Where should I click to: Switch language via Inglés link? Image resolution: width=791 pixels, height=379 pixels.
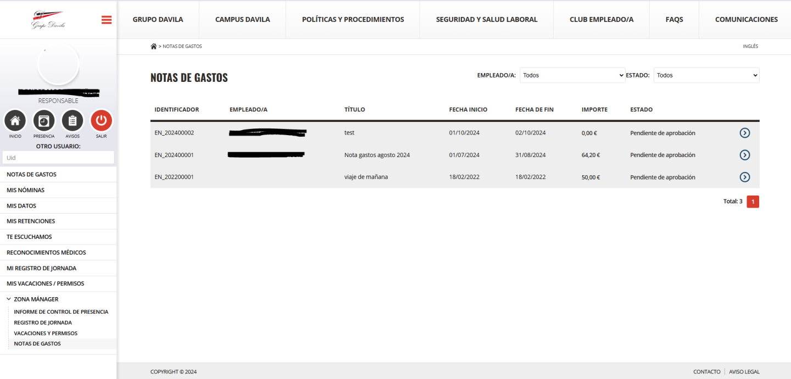point(750,47)
